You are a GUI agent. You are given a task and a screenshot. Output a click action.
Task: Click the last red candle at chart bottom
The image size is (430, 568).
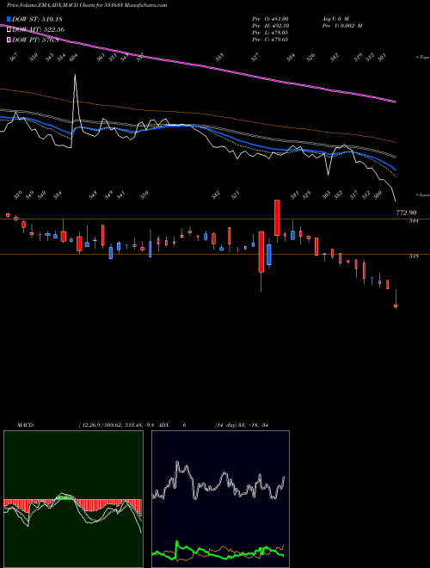(x=396, y=306)
